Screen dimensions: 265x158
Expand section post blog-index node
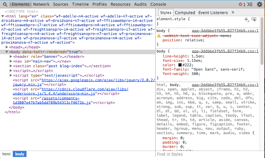pos(11,66)
